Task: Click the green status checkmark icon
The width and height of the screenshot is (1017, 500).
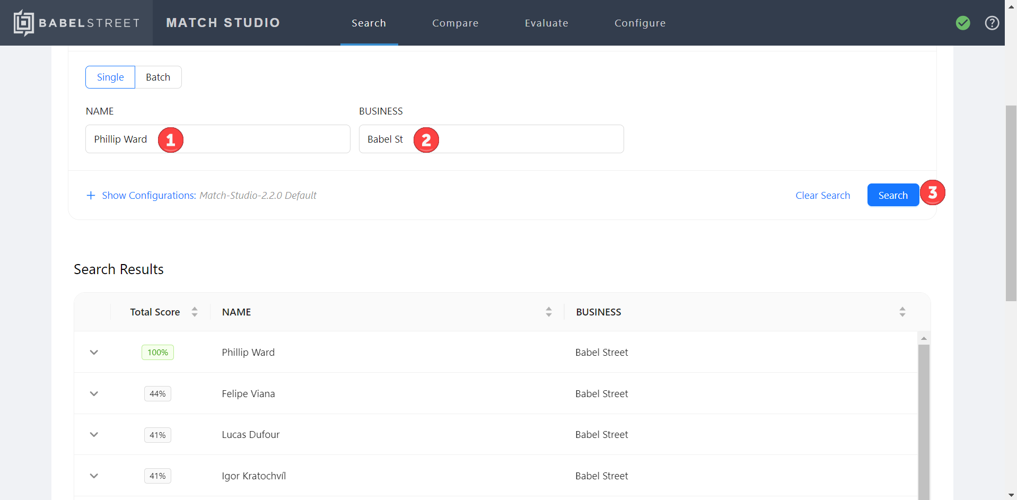Action: [x=963, y=23]
